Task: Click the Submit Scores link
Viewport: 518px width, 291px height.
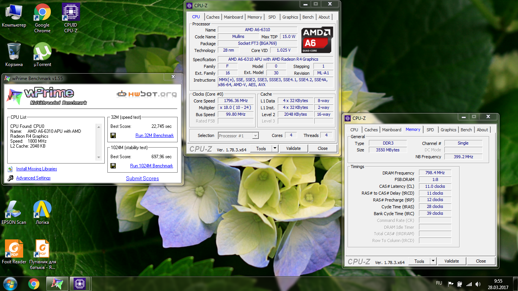Action: click(142, 179)
